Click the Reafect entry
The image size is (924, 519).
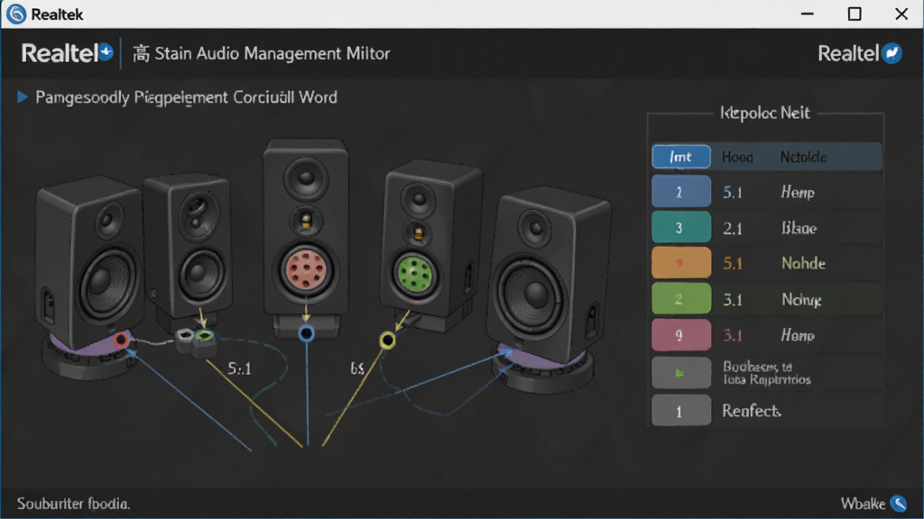pos(752,411)
